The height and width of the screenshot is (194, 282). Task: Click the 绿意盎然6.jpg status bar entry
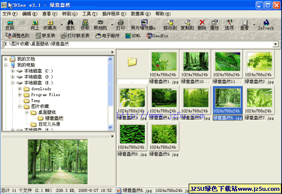(x=135, y=190)
